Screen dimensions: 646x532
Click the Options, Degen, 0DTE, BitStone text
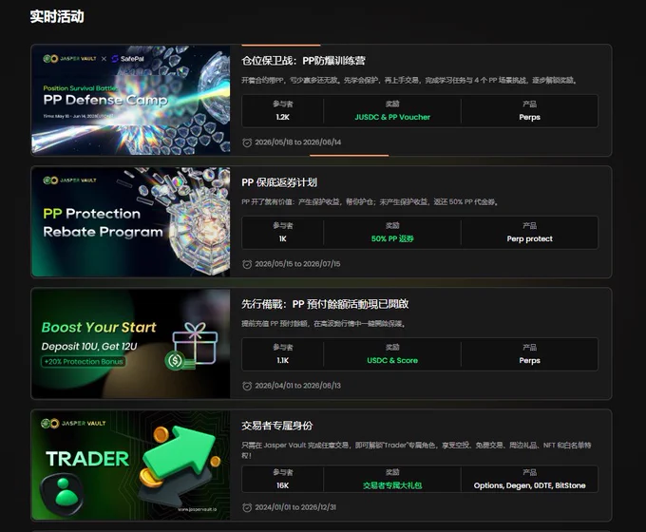[x=529, y=485]
